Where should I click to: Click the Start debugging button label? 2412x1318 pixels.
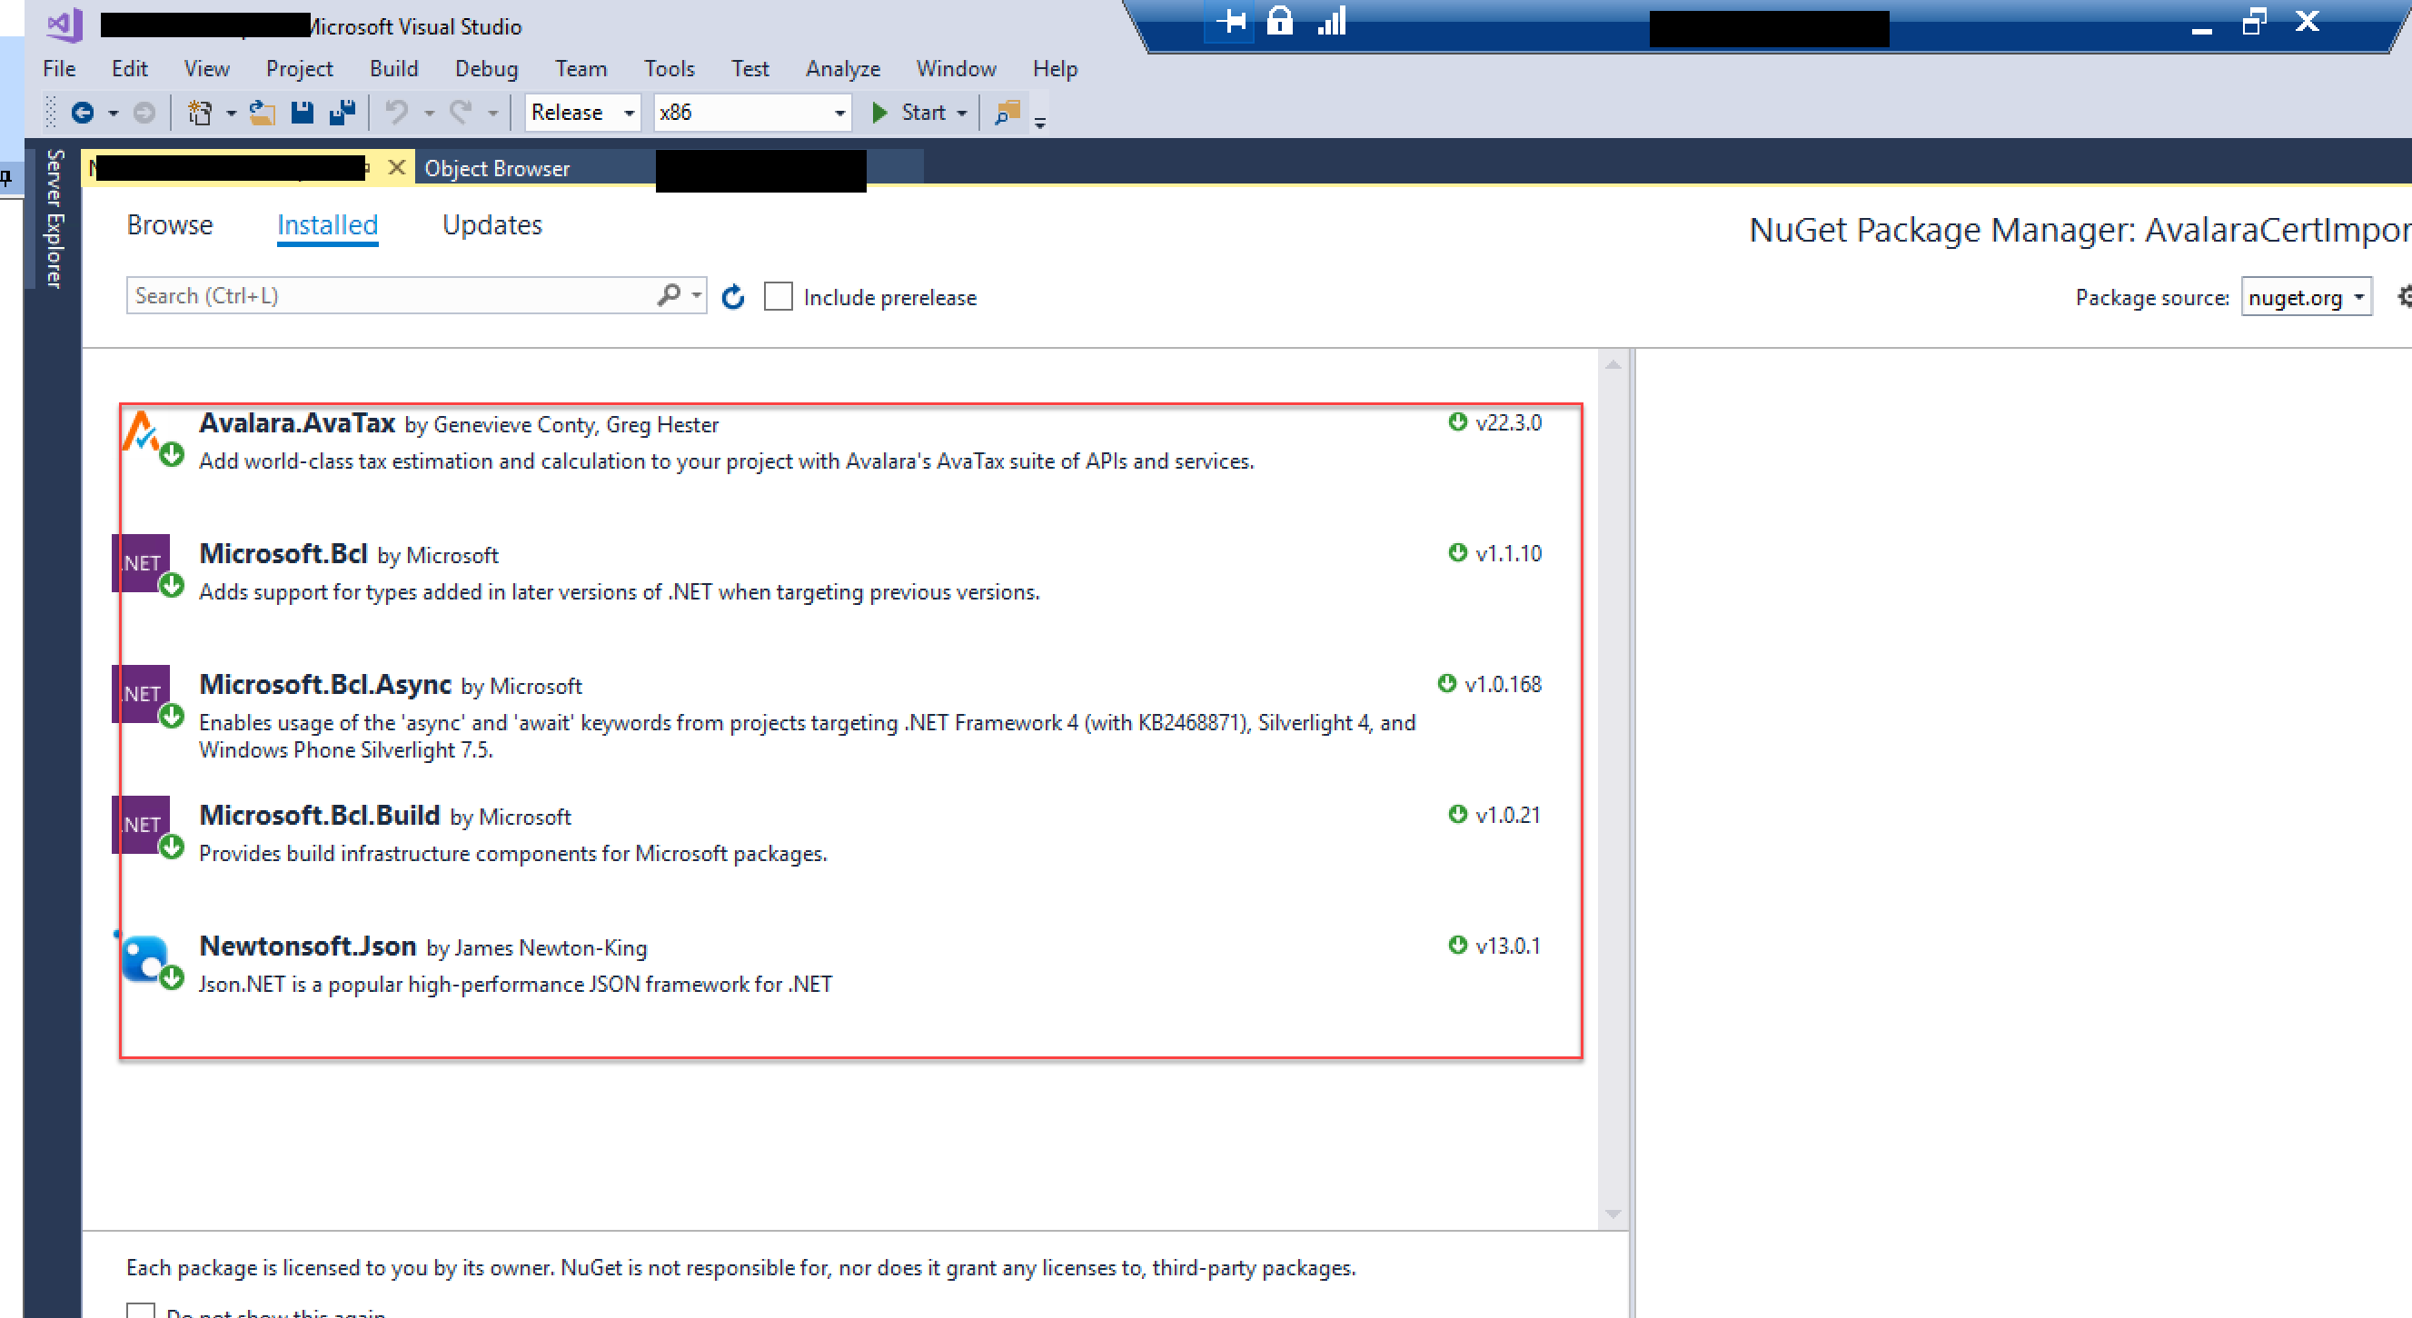pos(922,114)
